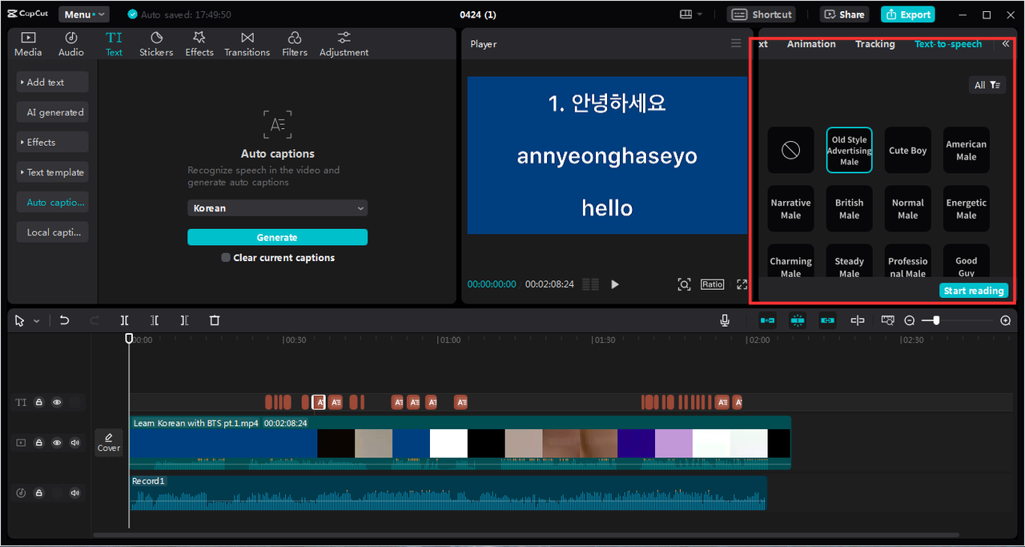Click the trash Delete icon

[x=215, y=320]
